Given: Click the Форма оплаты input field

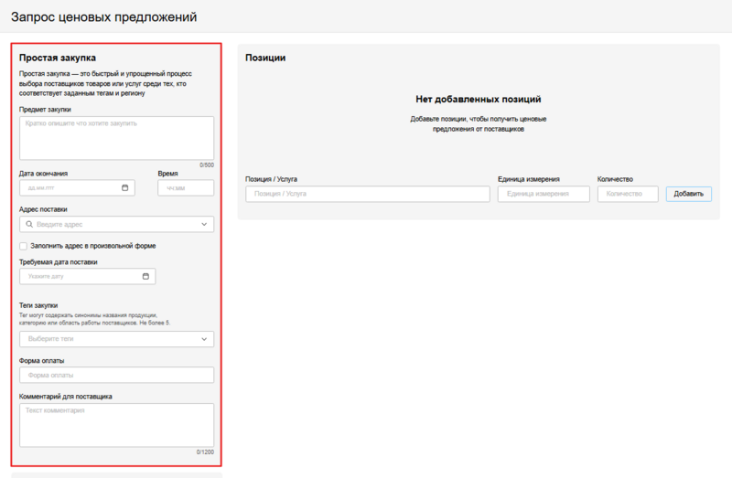Looking at the screenshot, I should (x=116, y=375).
